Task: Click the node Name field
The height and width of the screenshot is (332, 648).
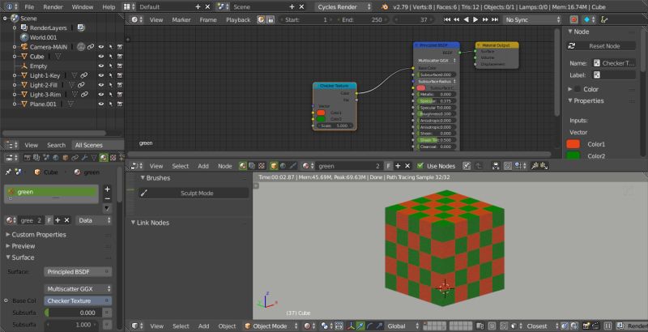Action: coord(615,64)
